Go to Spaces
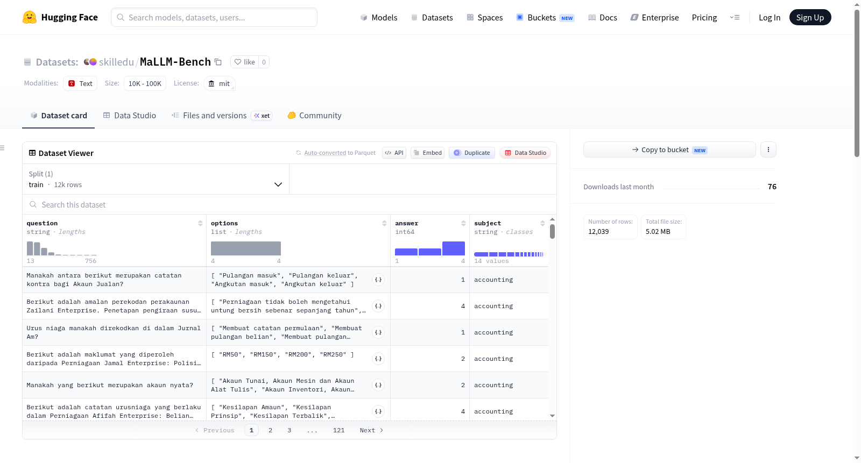Image resolution: width=861 pixels, height=463 pixels. click(x=484, y=18)
